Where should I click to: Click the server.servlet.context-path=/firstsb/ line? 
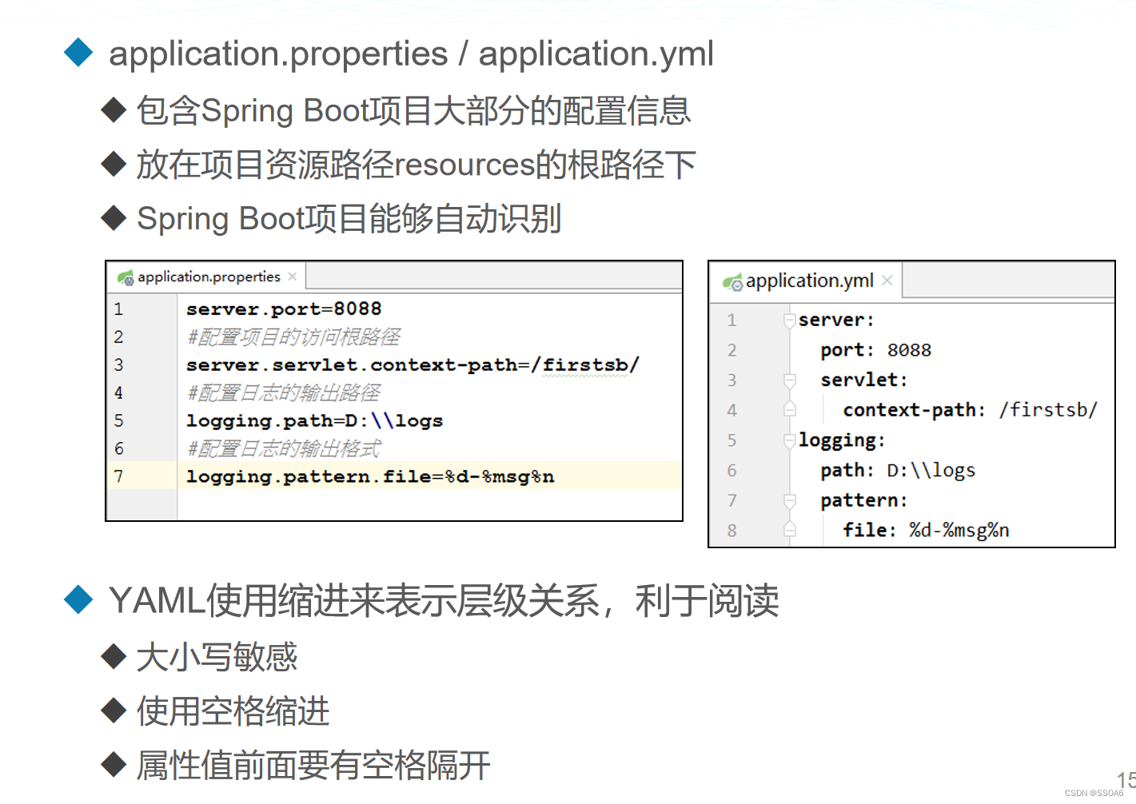coord(413,364)
